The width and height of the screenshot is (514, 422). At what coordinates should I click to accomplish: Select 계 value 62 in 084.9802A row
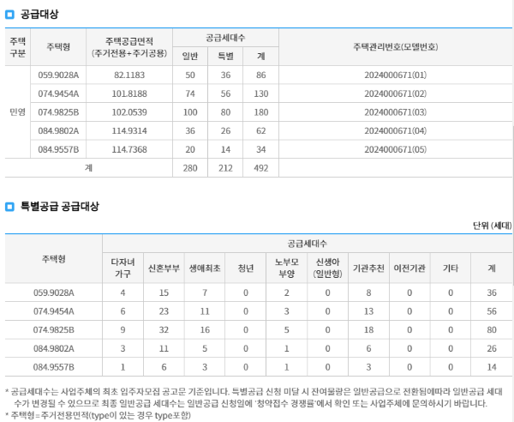(x=261, y=131)
